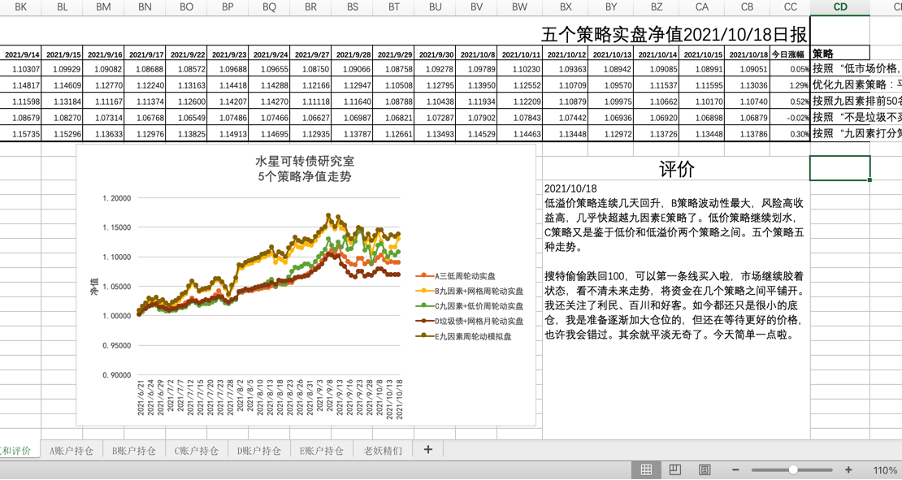Image resolution: width=902 pixels, height=480 pixels.
Task: Select the C账户持仓 sheet tab
Action: click(x=197, y=451)
